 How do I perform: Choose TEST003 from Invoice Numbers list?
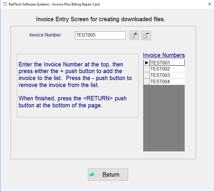(x=167, y=75)
